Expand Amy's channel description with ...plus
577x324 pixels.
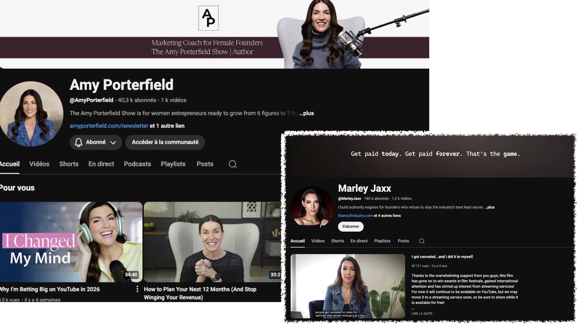[x=307, y=113]
